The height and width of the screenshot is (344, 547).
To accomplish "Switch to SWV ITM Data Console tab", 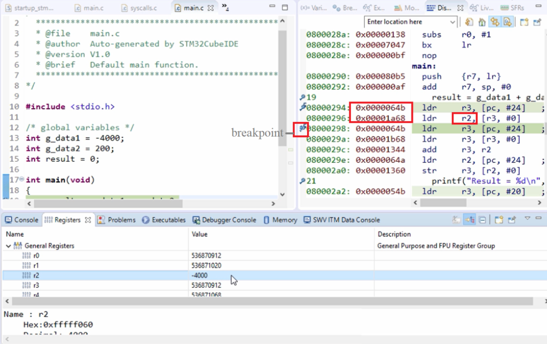I will coord(342,220).
